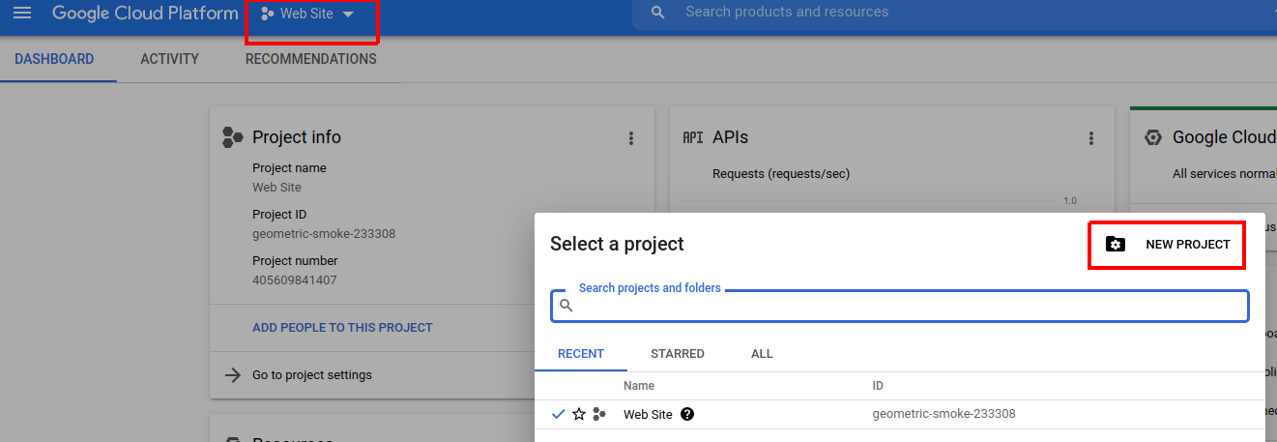This screenshot has width=1277, height=442.
Task: Click the help icon beside Web Site
Action: [x=687, y=414]
